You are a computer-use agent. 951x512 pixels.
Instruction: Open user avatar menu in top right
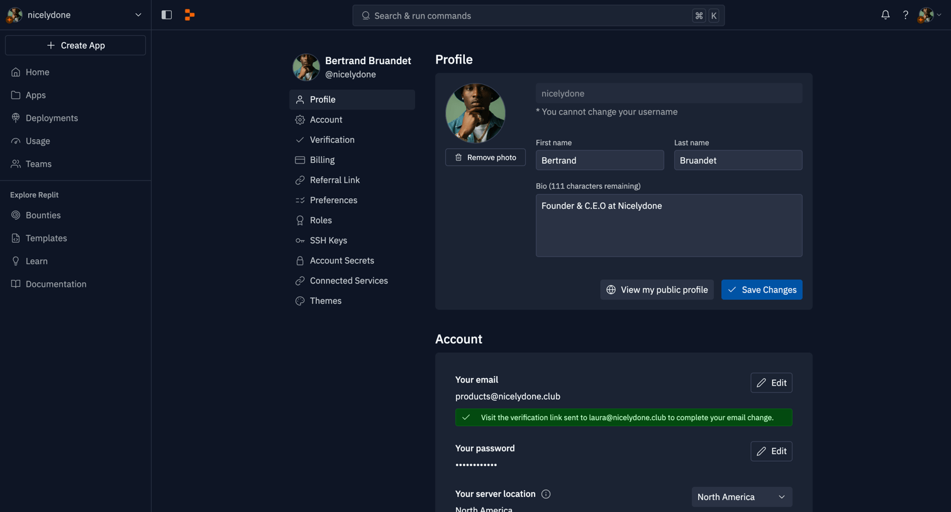click(x=930, y=15)
